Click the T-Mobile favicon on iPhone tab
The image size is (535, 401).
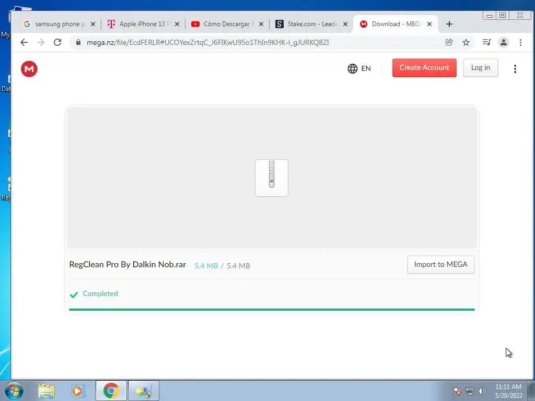pos(111,24)
